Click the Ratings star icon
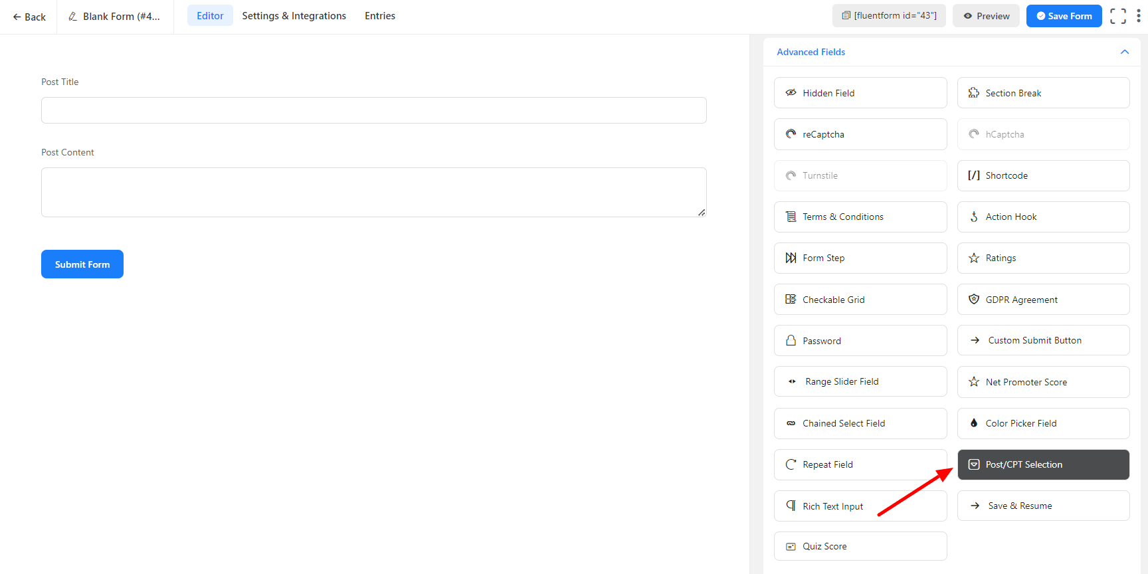Screen dimensions: 1148x574 (974, 258)
